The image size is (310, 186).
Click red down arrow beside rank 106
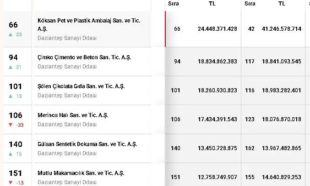(11, 125)
